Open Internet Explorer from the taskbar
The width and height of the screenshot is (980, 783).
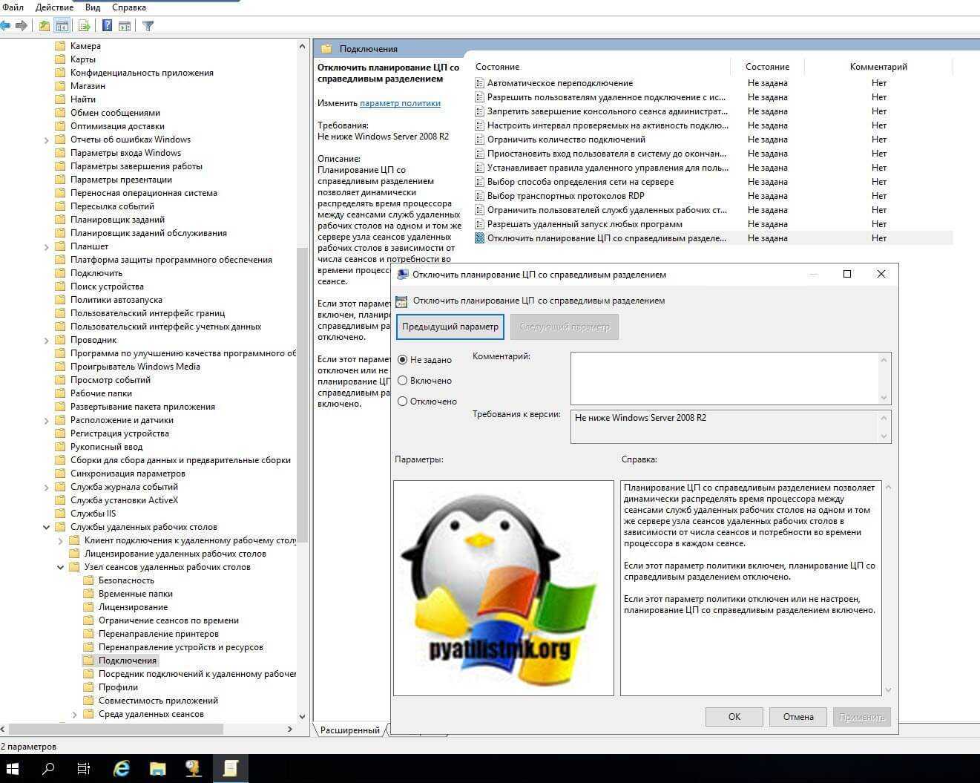coord(121,768)
